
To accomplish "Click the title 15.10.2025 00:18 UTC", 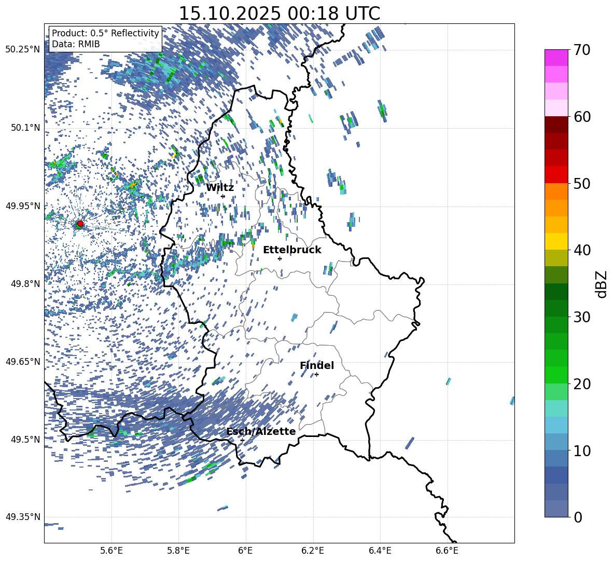I will pos(280,13).
